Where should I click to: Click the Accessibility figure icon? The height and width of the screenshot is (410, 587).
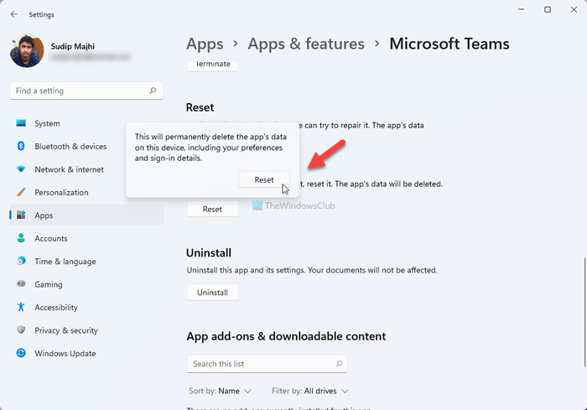coord(22,308)
